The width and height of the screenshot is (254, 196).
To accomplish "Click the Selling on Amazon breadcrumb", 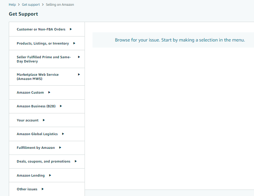I will [x=60, y=5].
